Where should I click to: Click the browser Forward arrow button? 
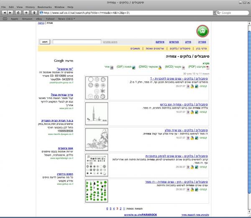[10, 13]
